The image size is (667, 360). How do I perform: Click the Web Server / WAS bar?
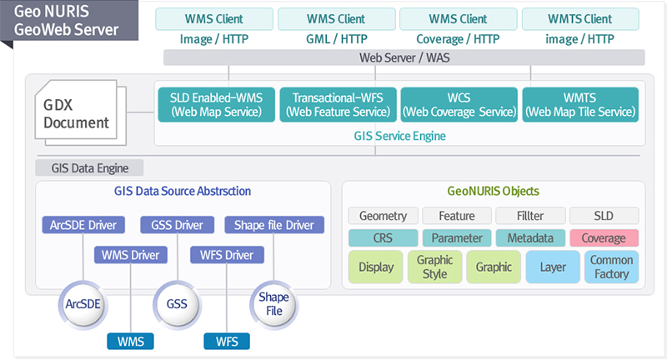point(404,57)
